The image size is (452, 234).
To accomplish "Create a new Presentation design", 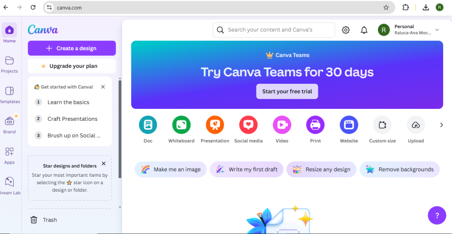I will 215,125.
